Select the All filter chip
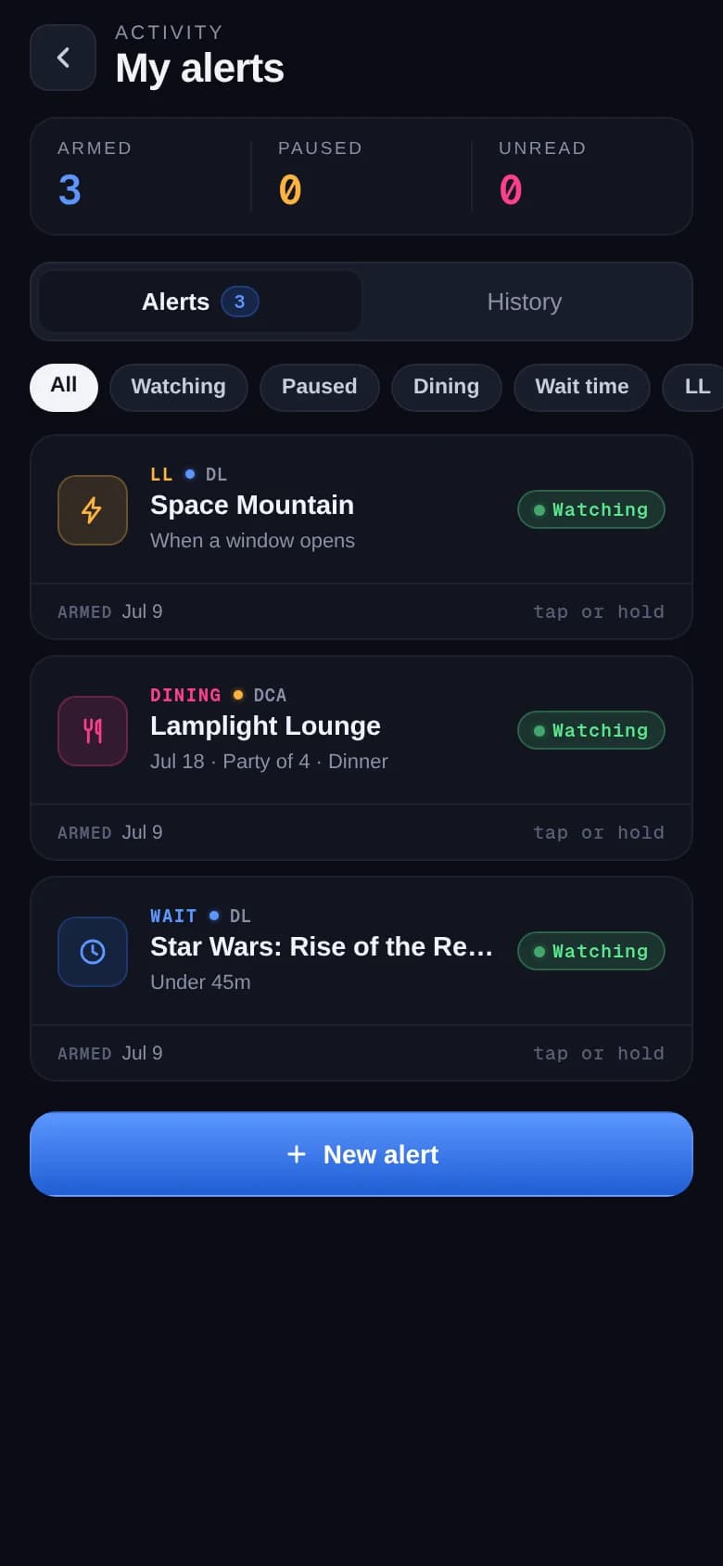 pyautogui.click(x=64, y=387)
